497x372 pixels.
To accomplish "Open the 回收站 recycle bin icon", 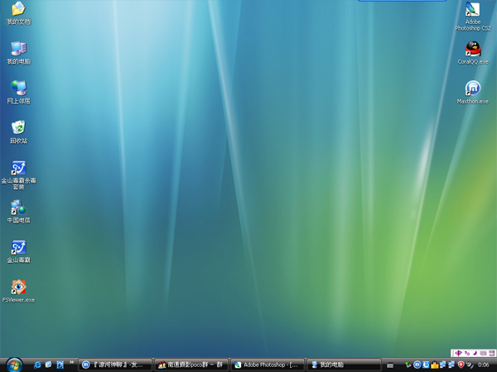I will [18, 128].
